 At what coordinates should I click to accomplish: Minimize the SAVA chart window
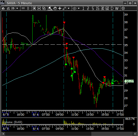125,3
